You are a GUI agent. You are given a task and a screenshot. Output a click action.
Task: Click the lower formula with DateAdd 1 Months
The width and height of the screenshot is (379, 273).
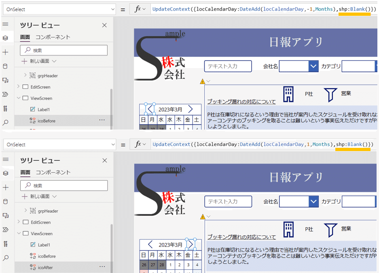(263, 144)
